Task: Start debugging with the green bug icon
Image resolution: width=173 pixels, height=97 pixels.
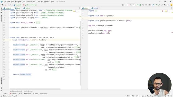Action: pyautogui.click(x=140, y=5)
